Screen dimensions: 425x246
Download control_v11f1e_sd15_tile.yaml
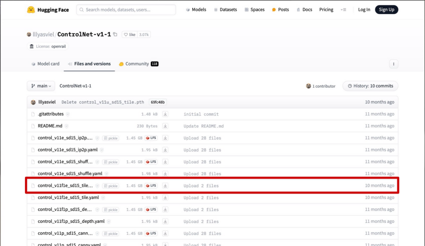click(165, 198)
